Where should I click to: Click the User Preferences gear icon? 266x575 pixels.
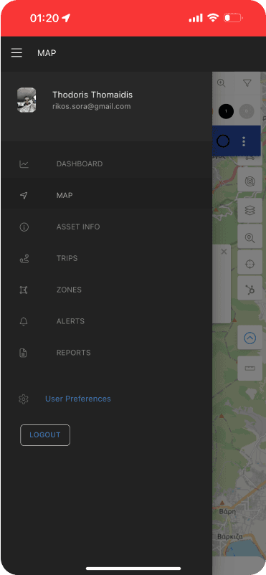[x=24, y=399]
